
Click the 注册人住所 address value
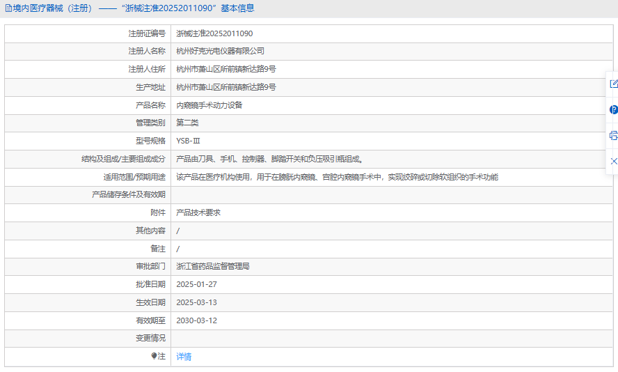tap(226, 69)
